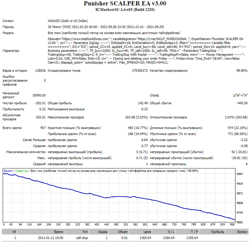Click the Модель label
This screenshot has width=251, height=242.
click(8, 33)
